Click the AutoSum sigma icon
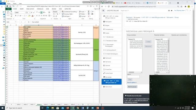Screen dimensions: 196x110 coord(89,12)
